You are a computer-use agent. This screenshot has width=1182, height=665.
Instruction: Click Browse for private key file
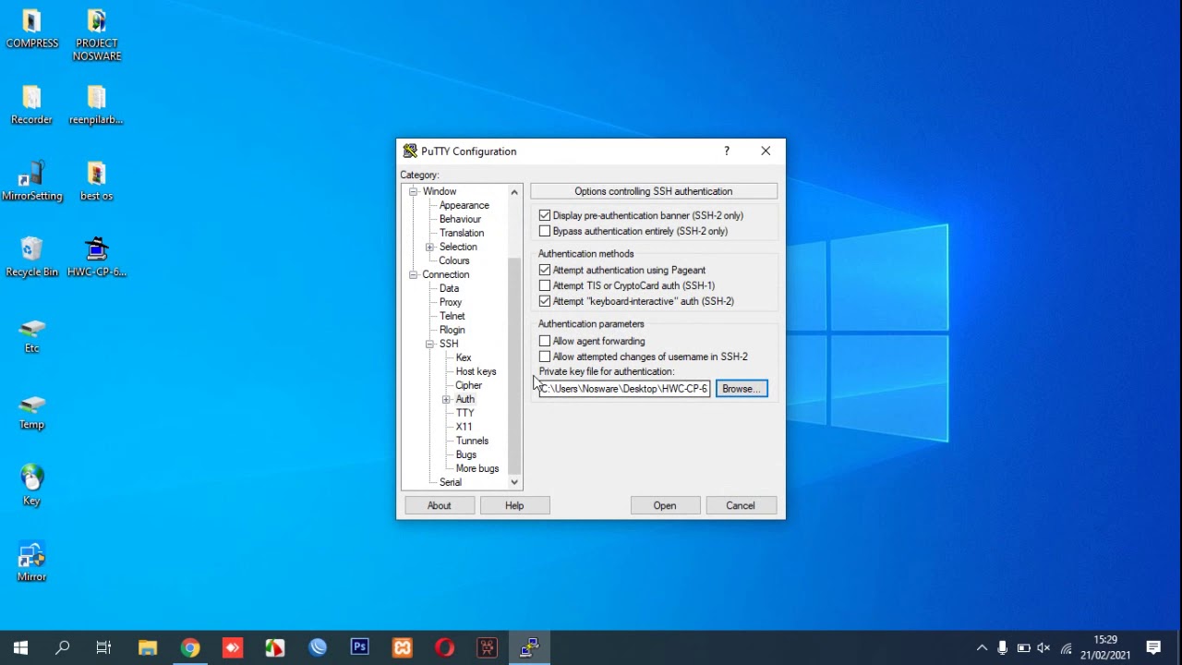pos(742,389)
